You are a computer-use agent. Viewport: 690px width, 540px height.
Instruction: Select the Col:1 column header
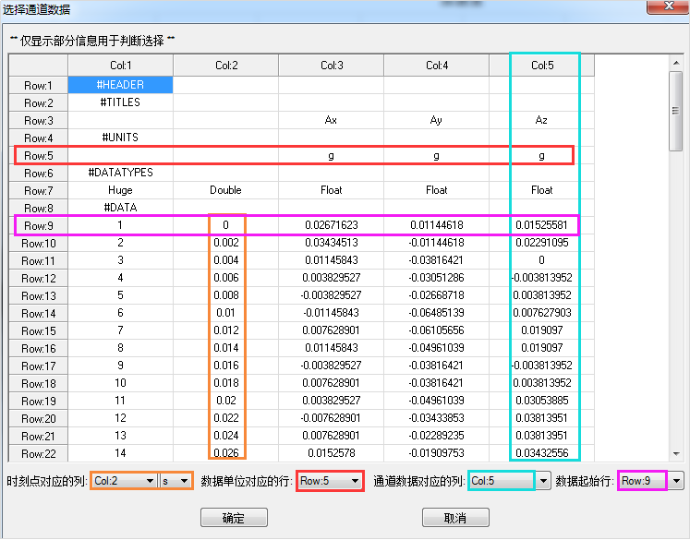[121, 66]
